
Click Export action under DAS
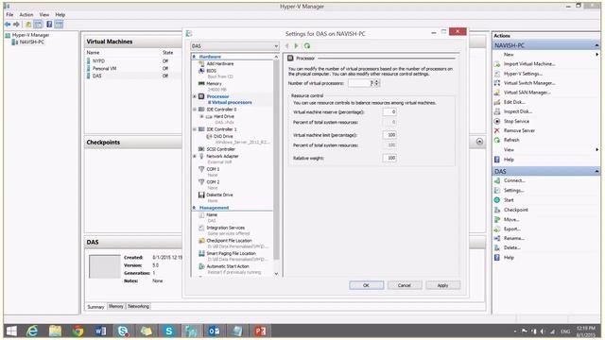512,229
